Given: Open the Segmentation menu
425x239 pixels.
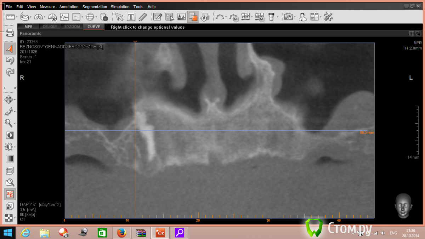Looking at the screenshot, I should pyautogui.click(x=95, y=7).
